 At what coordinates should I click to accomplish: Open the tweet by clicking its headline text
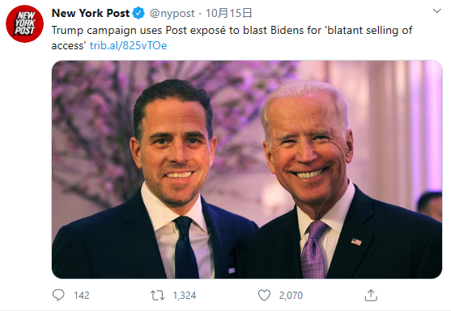pyautogui.click(x=232, y=38)
